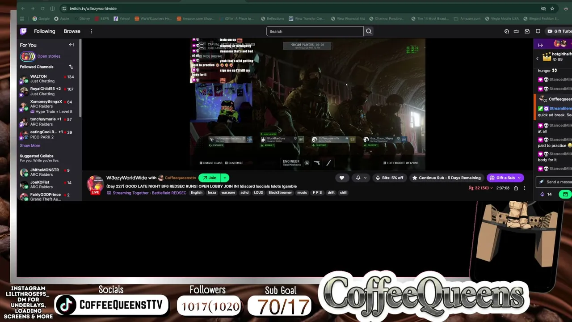Open XxmoneythingxX in followed channels
This screenshot has height=322, width=572.
point(47,106)
